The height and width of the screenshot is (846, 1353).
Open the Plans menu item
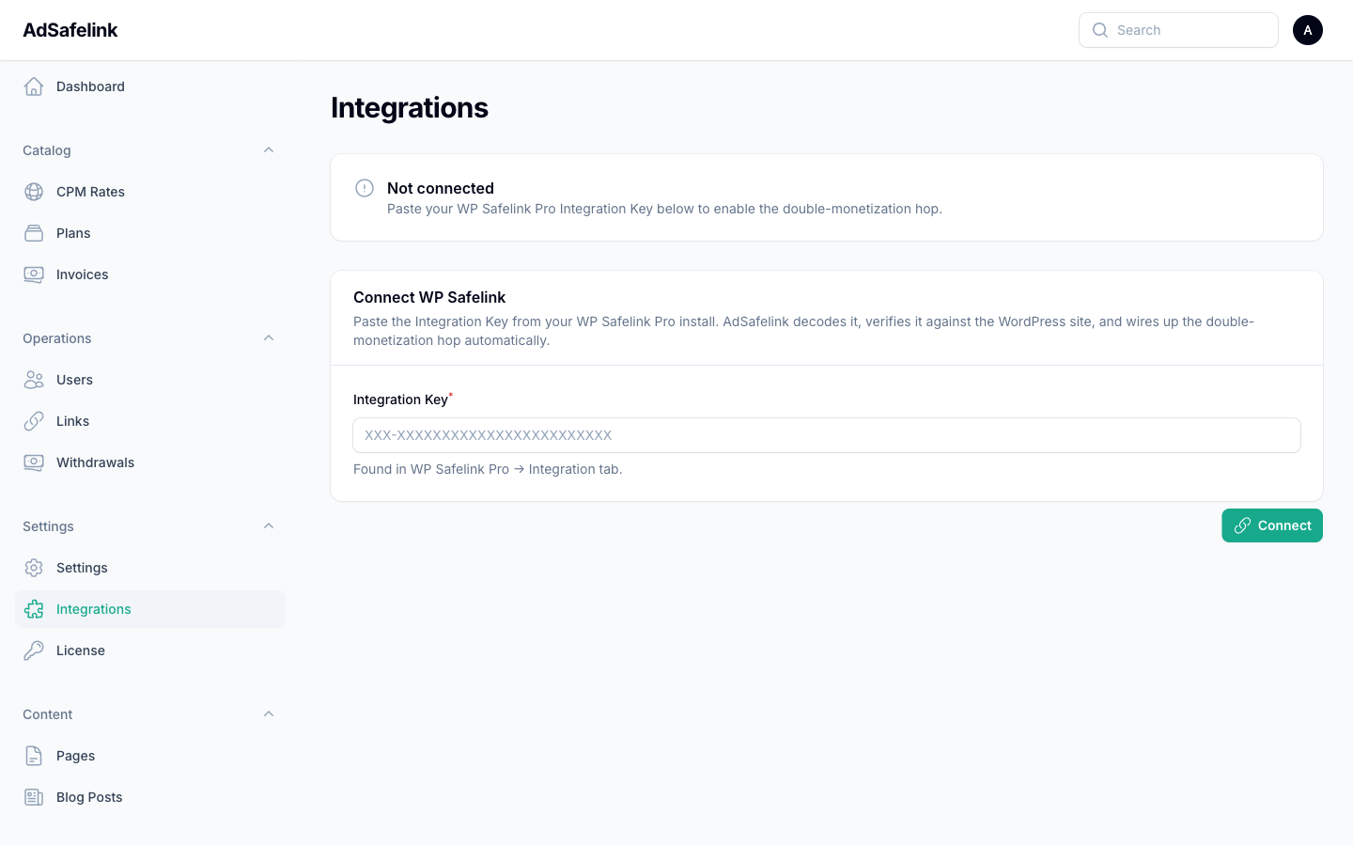pyautogui.click(x=150, y=233)
